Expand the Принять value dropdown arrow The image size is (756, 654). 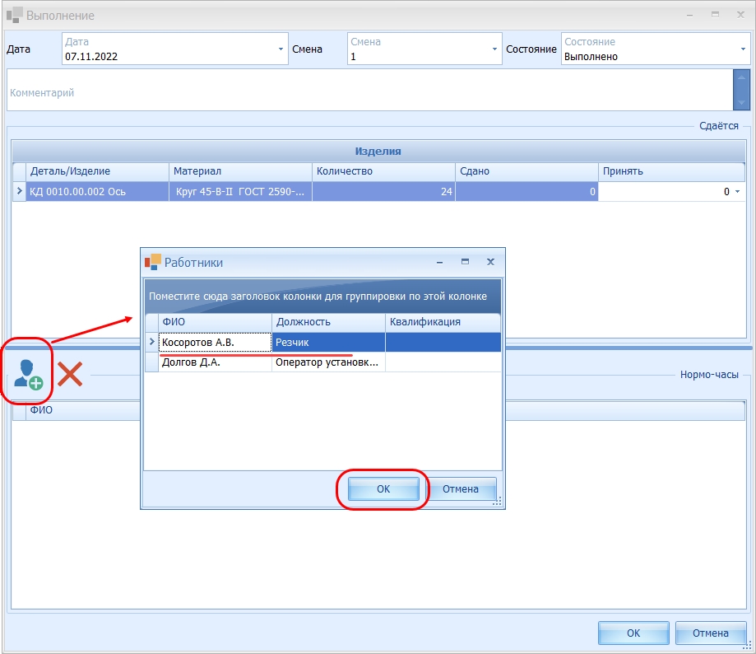(x=737, y=192)
